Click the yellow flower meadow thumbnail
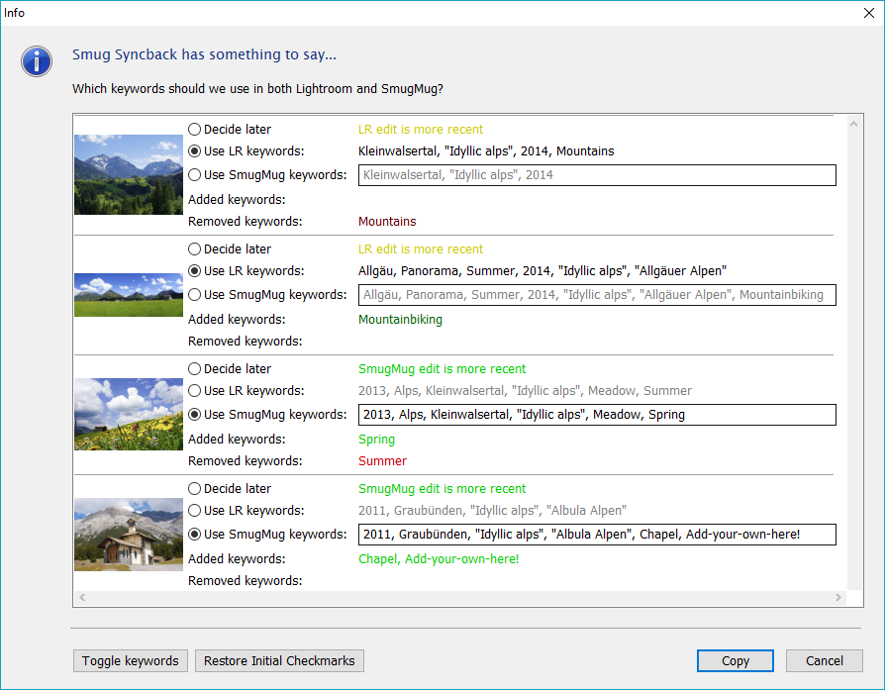 tap(129, 414)
